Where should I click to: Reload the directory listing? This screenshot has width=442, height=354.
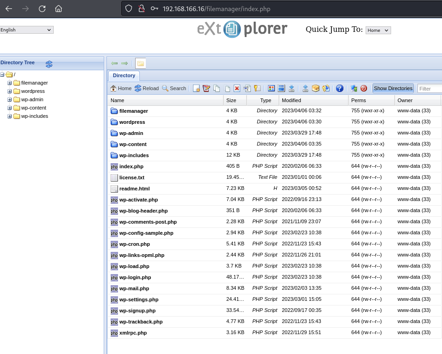click(147, 88)
